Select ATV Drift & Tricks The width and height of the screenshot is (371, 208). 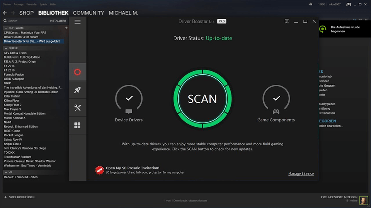coord(15,53)
